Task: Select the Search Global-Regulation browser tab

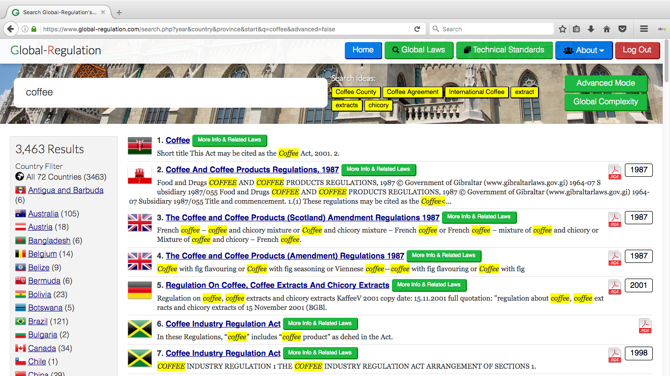Action: [x=60, y=12]
